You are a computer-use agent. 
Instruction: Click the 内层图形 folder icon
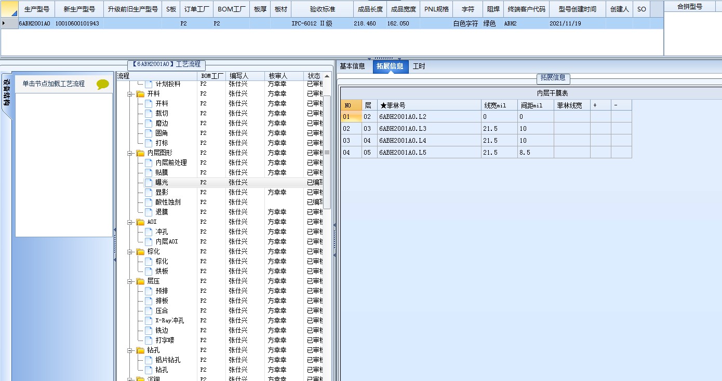pos(140,153)
